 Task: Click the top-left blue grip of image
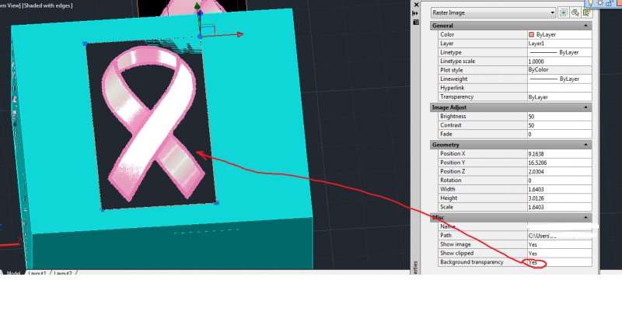point(86,44)
